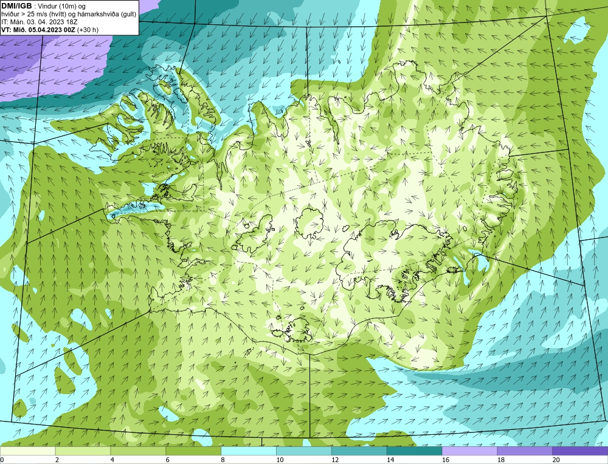Viewport: 608px width, 464px height.
Task: Select the darkest purple swatch above 20 m/s
Action: tap(580, 451)
